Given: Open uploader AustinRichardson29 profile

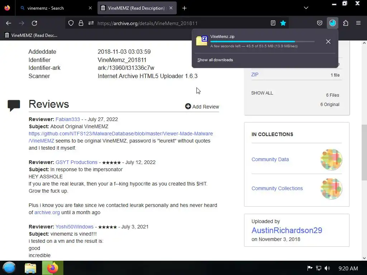Looking at the screenshot, I should coord(287,230).
